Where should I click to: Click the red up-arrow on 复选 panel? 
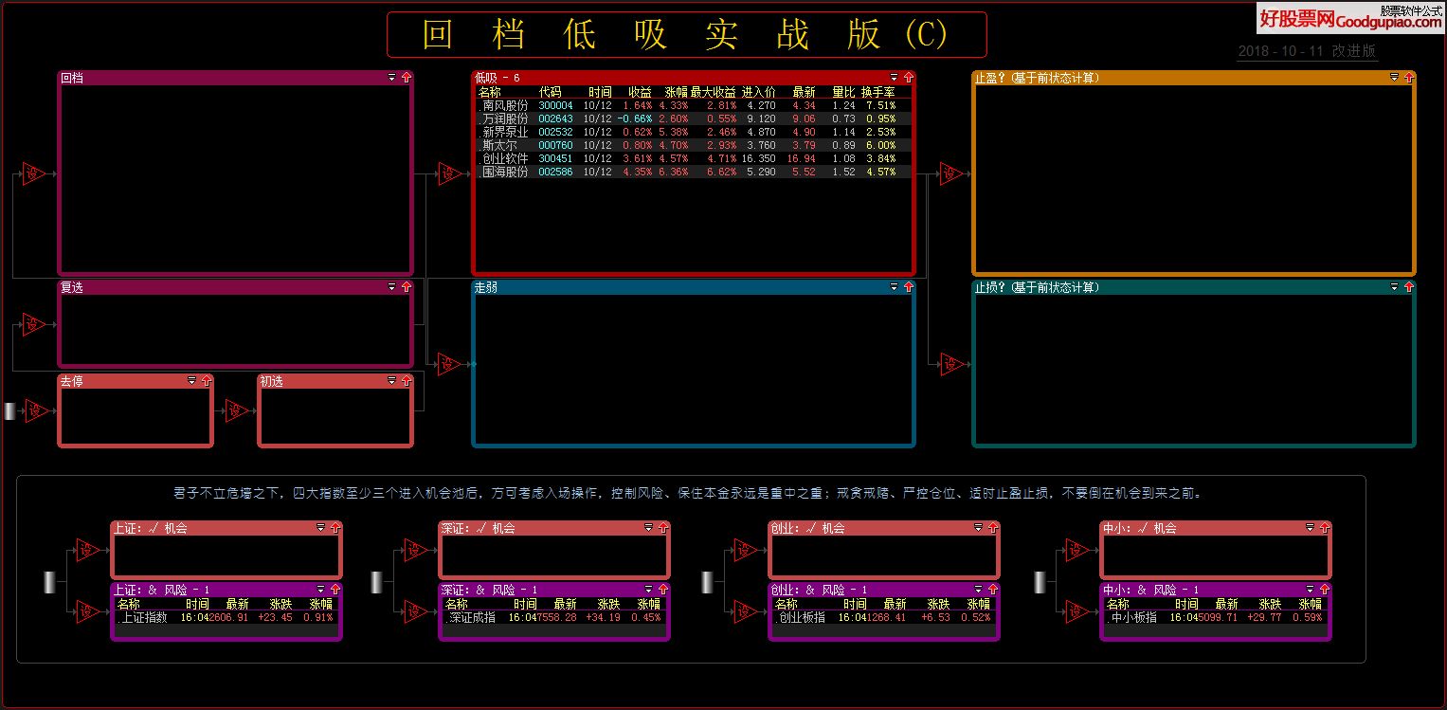(407, 287)
